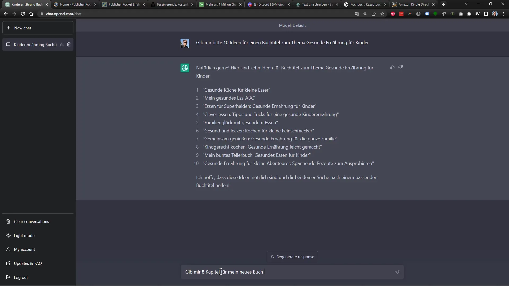
Task: Click the delete conversation icon
Action: tap(69, 44)
